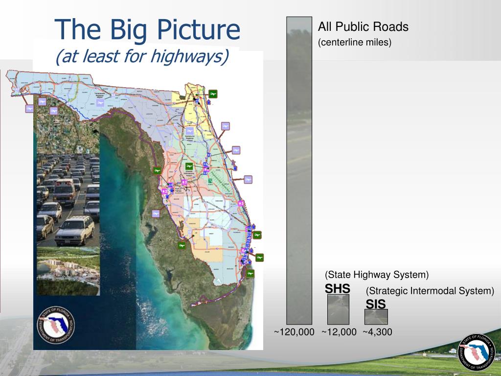Click the purple Gainesville Regional Airport icon

190,131
